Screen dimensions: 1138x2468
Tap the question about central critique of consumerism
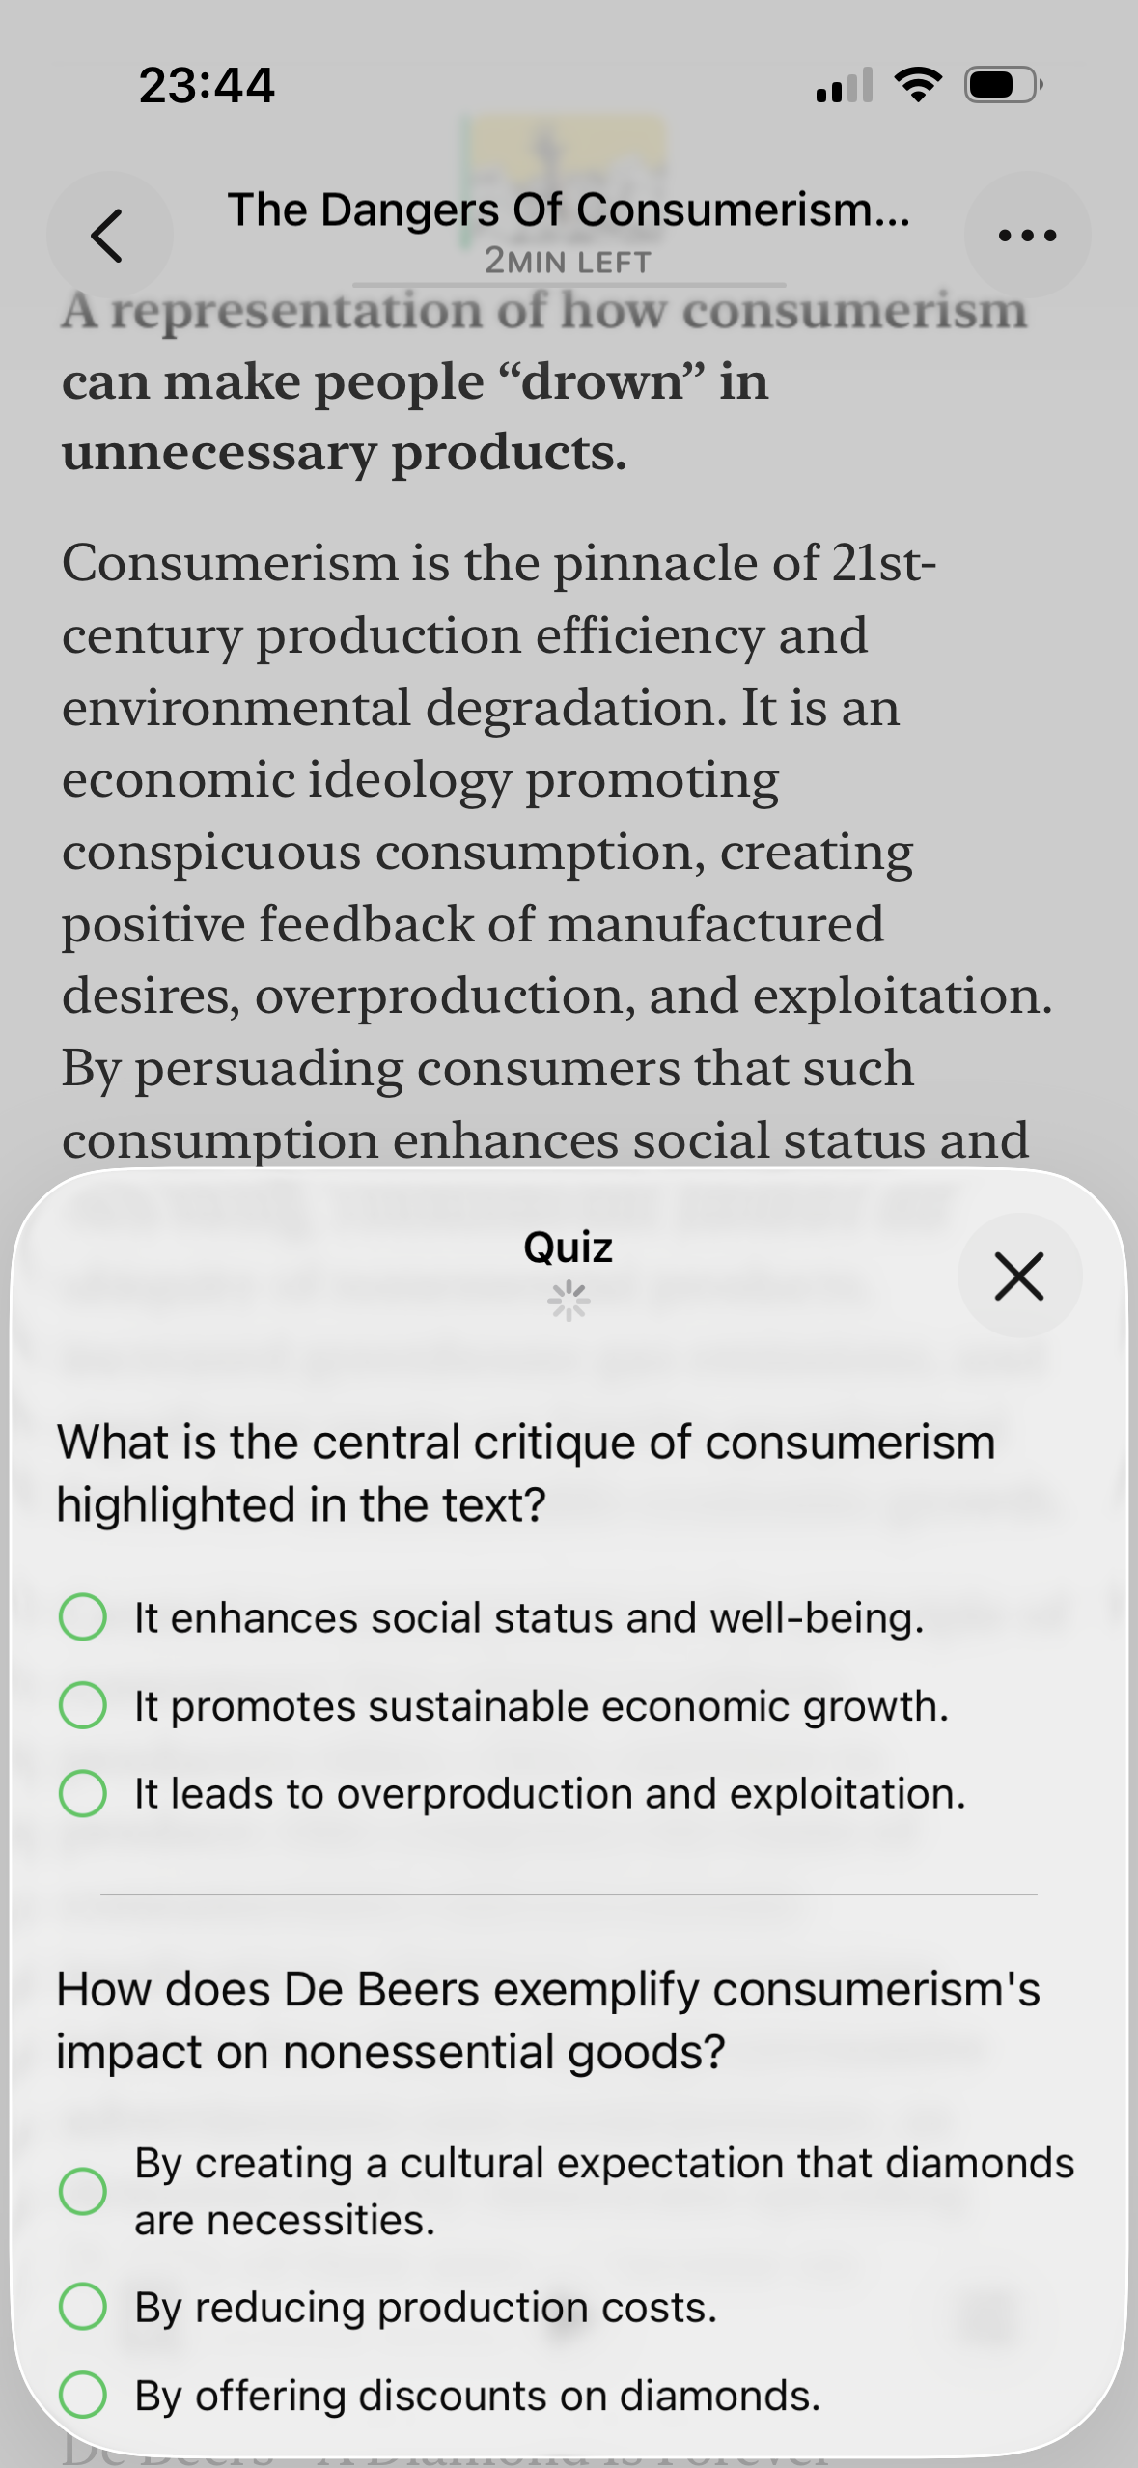[x=526, y=1473]
